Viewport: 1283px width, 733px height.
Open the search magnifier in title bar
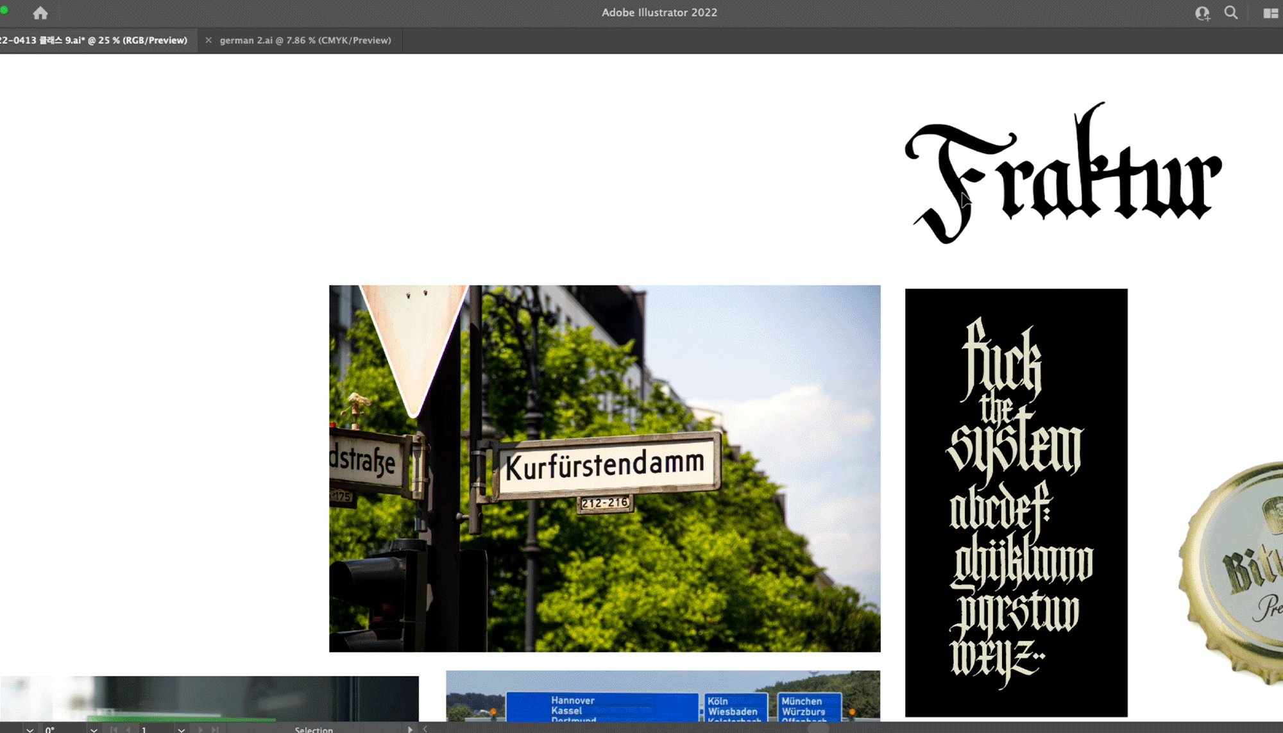pos(1231,13)
